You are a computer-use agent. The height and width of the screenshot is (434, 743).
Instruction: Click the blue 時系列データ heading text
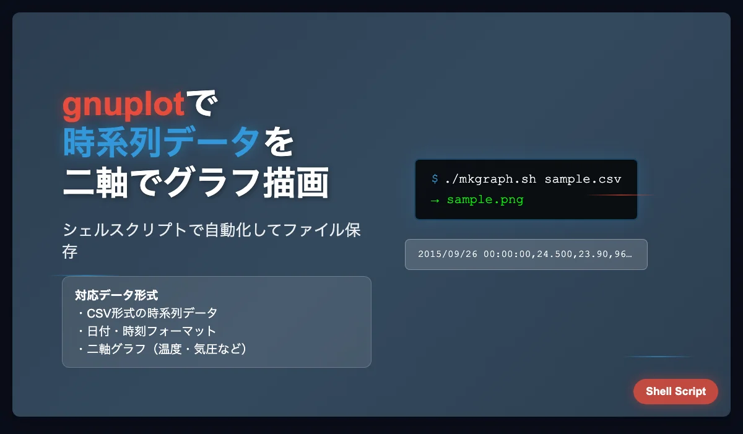[161, 142]
